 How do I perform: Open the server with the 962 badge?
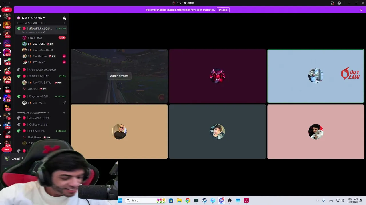(7, 61)
